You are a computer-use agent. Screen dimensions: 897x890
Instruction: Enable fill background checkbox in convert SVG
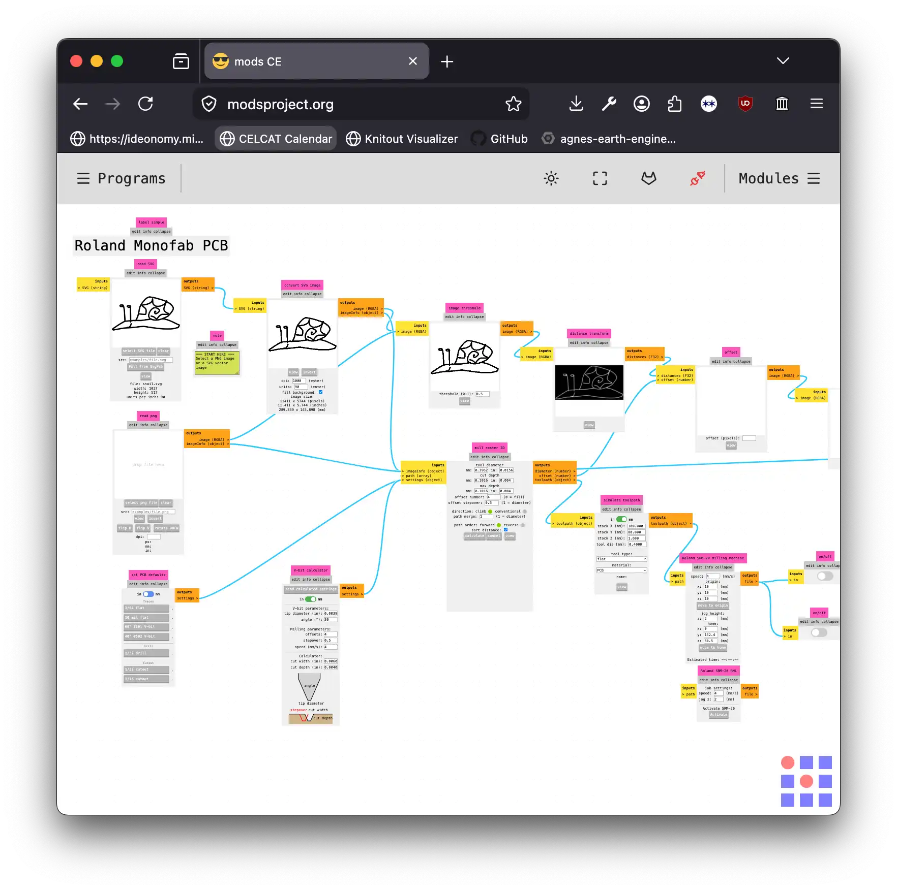click(320, 392)
